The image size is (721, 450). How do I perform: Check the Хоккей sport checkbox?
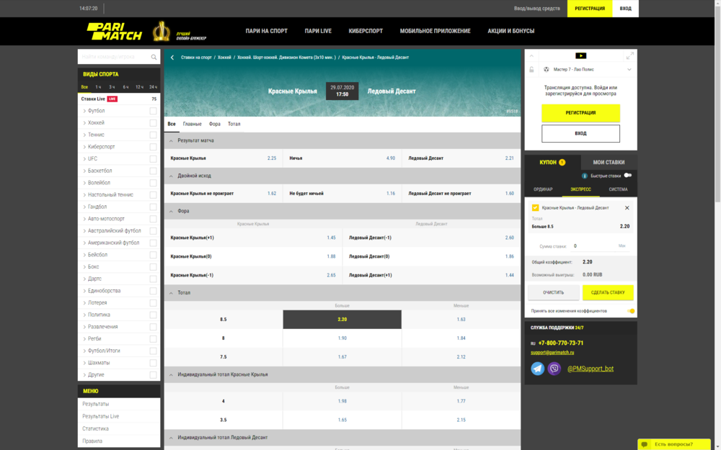click(x=153, y=122)
